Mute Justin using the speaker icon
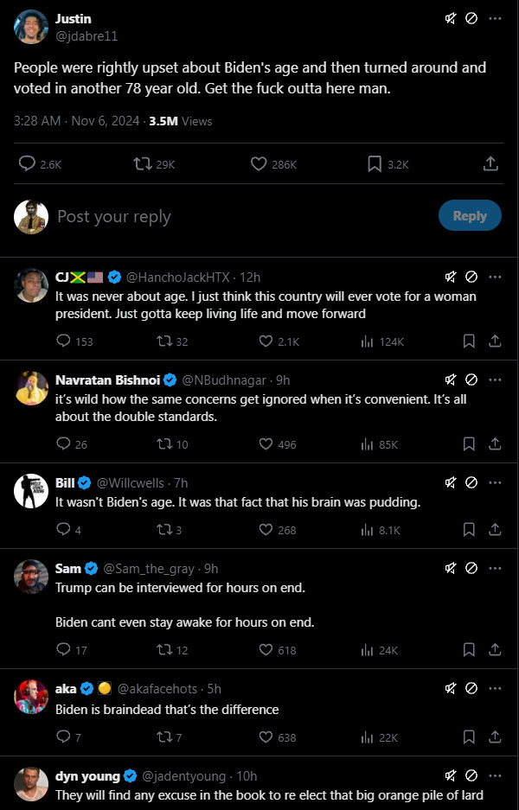The height and width of the screenshot is (810, 519). [x=451, y=18]
